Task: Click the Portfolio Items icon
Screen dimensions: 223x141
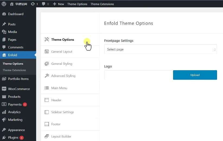Action: [x=4, y=79]
